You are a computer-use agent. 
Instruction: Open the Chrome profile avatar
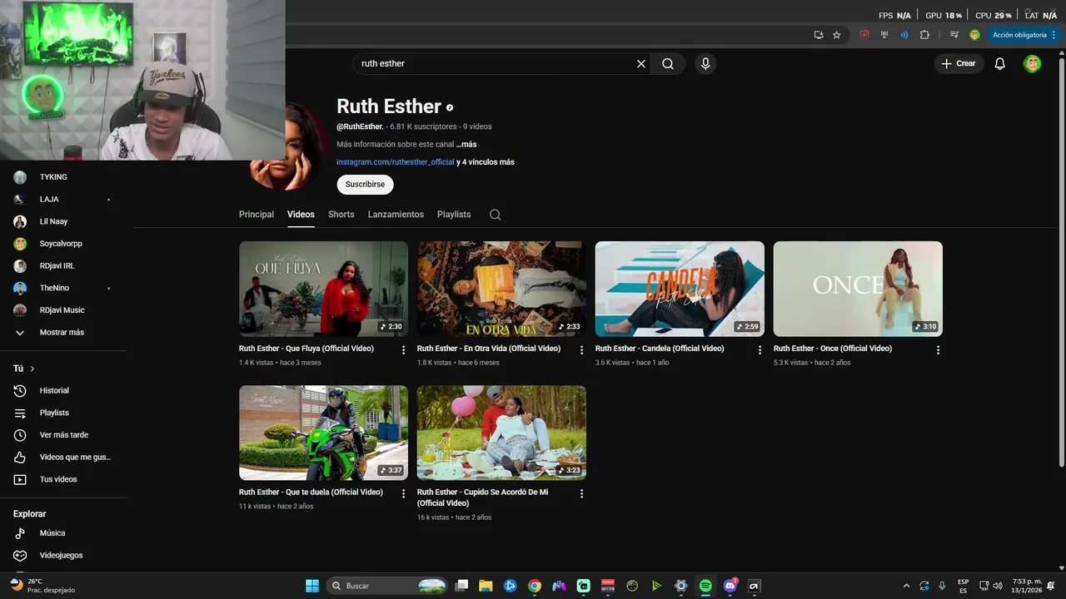coord(974,35)
